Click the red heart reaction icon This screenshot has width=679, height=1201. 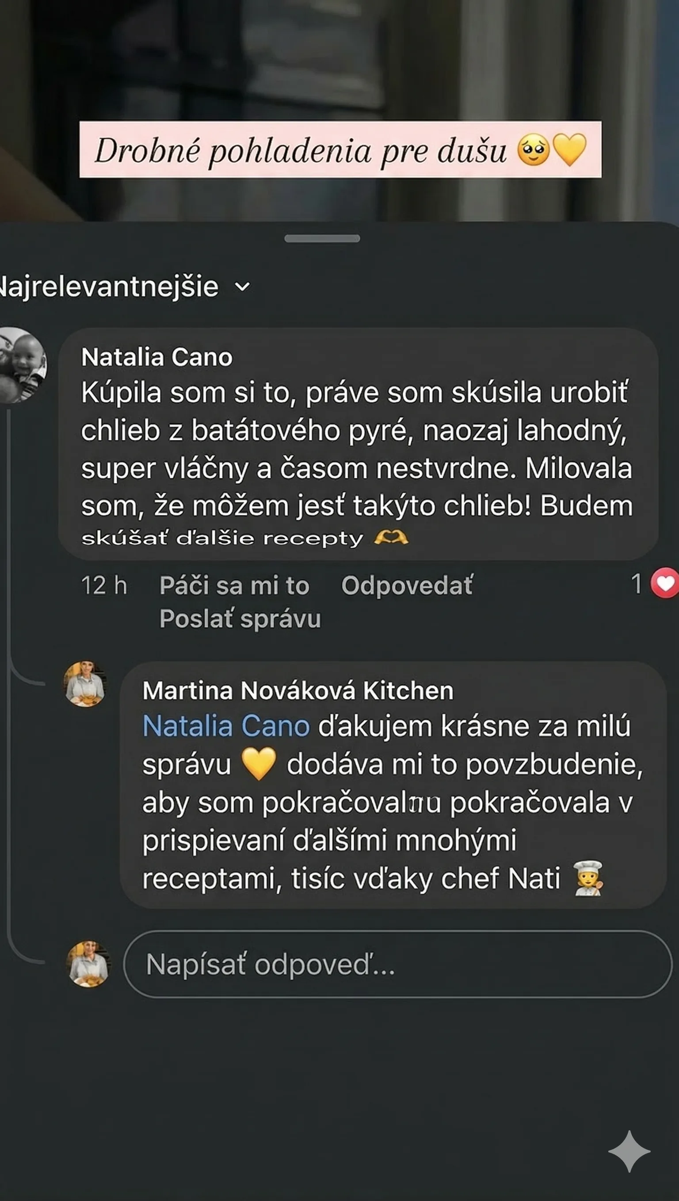[x=665, y=583]
